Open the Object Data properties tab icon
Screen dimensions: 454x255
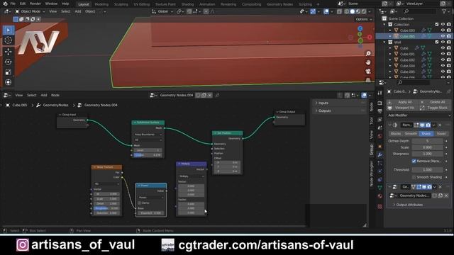380,188
